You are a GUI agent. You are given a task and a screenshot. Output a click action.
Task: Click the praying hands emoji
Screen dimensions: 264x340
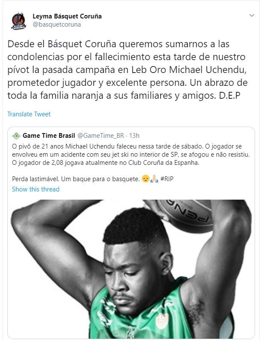(x=154, y=179)
